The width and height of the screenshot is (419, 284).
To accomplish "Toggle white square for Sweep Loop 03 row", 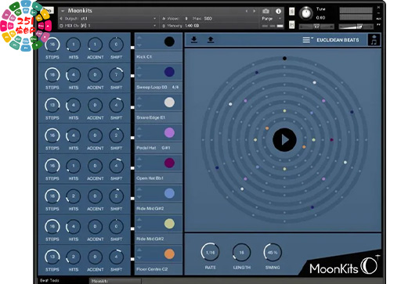I will click(x=132, y=76).
